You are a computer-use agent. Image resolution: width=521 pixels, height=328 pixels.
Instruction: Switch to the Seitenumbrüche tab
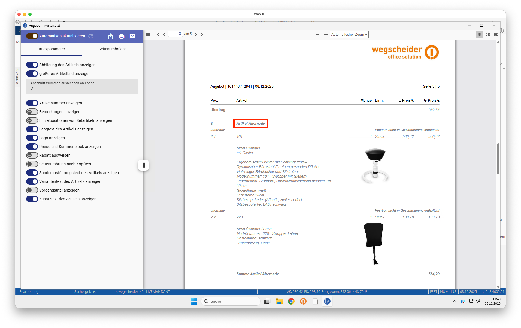112,49
